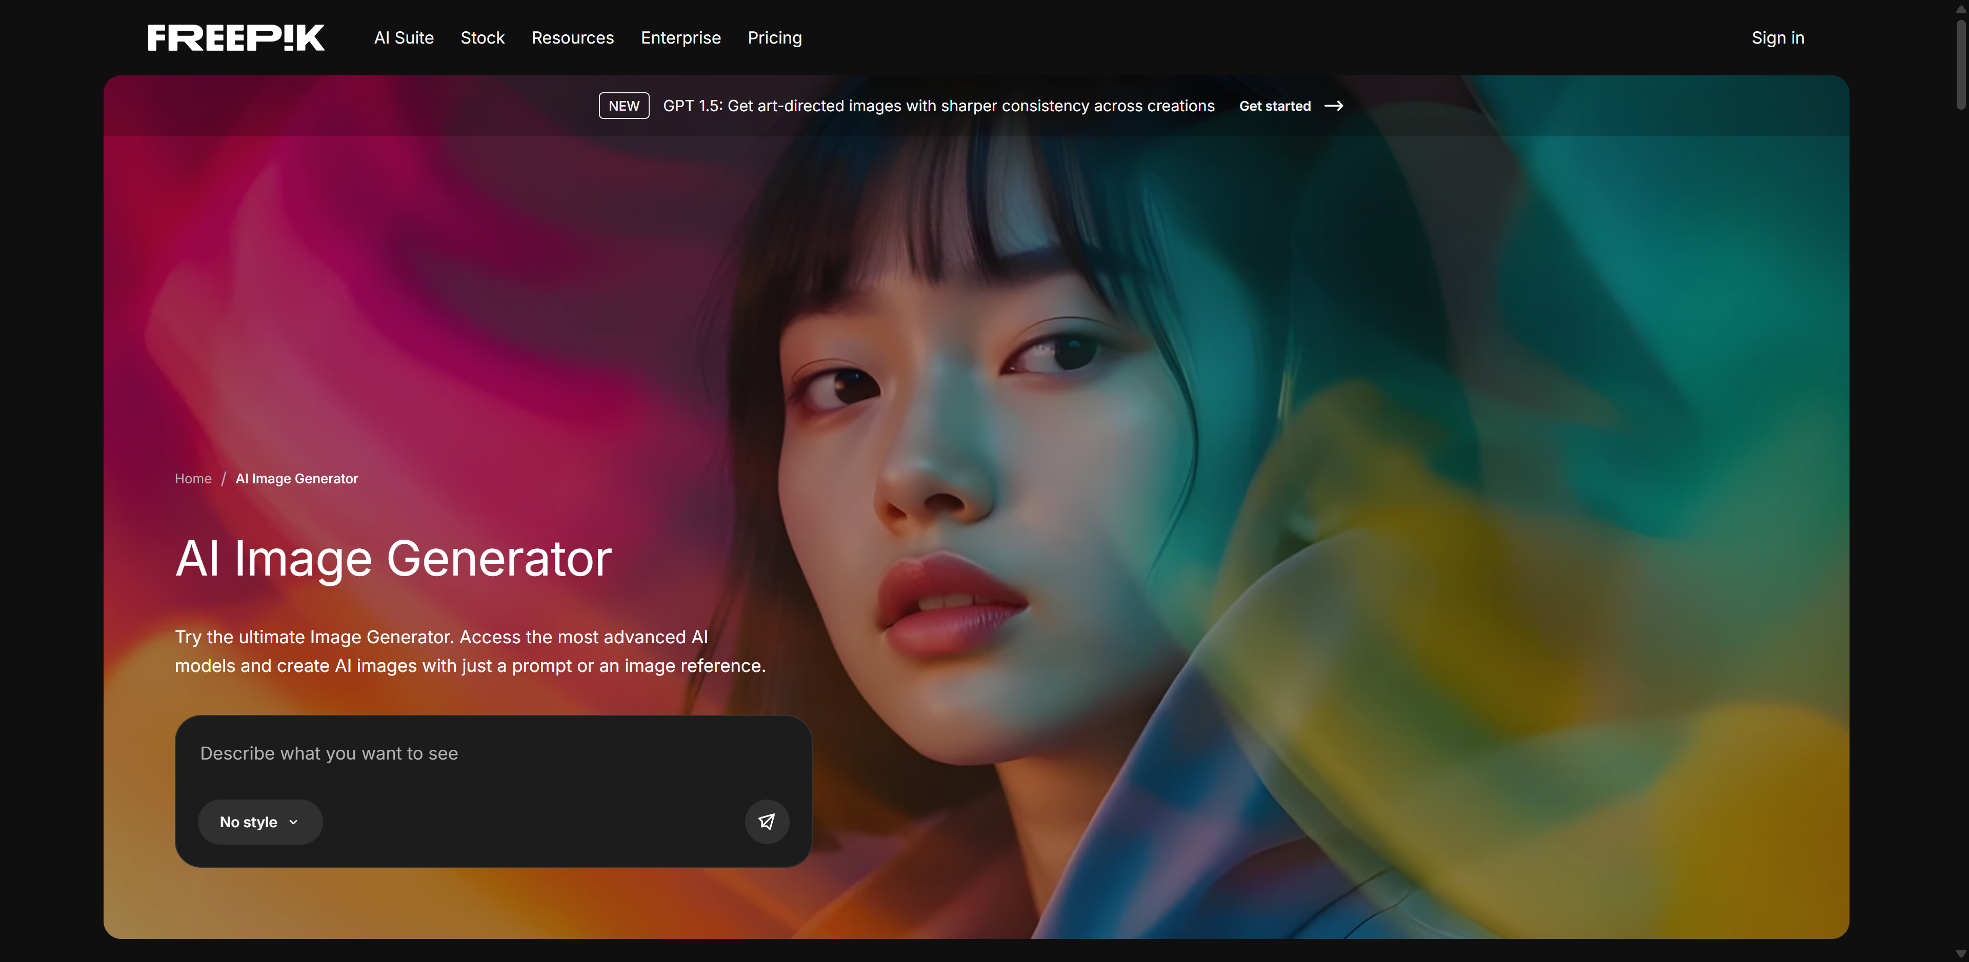Click the Sign in link
Screen dimensions: 1969x962
(x=1777, y=37)
